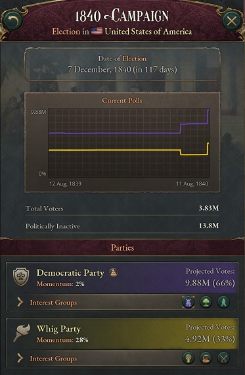This screenshot has height=375, width=245.
Task: Click the purple Democratic poll line
Action: [x=115, y=133]
